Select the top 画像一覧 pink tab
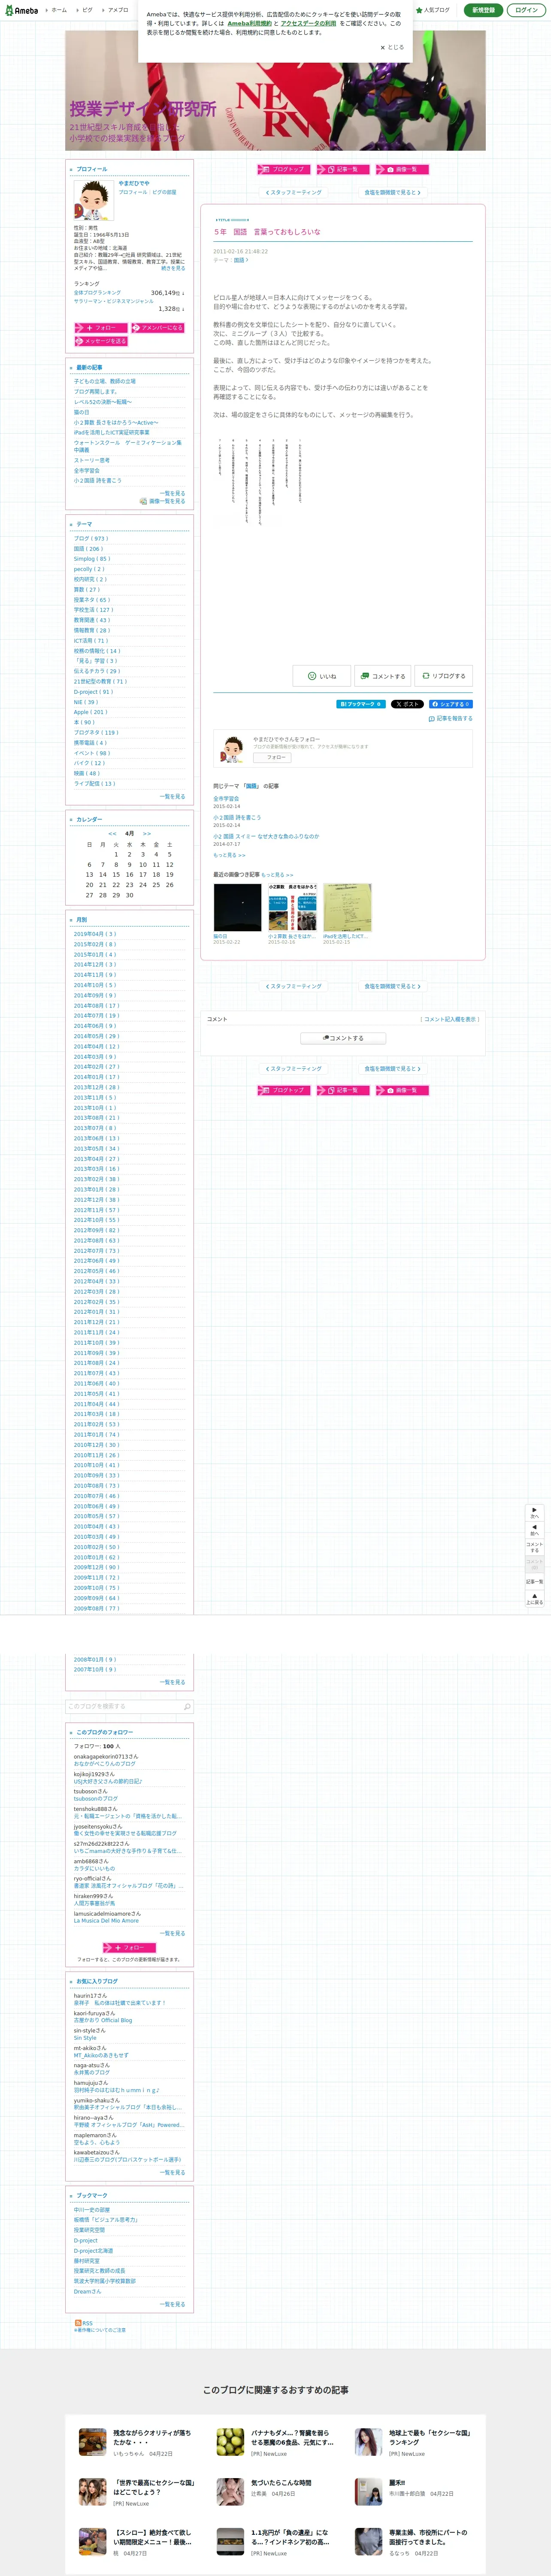The height and width of the screenshot is (2576, 551). point(402,169)
